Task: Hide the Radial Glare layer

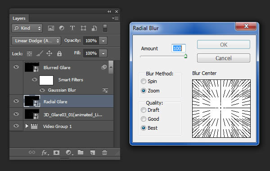Action: pos(16,101)
